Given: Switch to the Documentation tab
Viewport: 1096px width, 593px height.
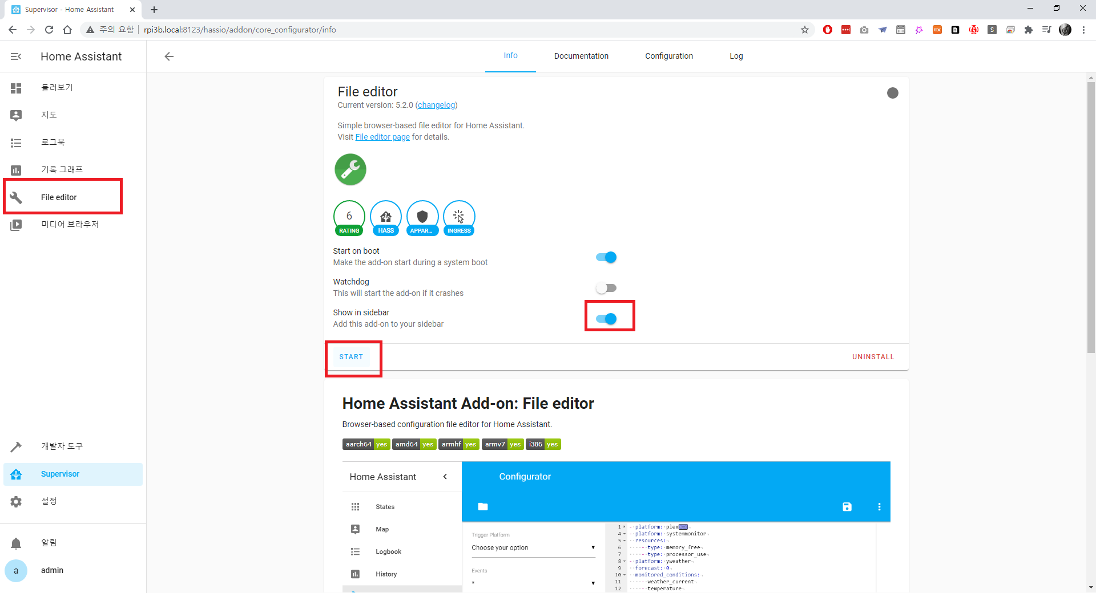Looking at the screenshot, I should [581, 56].
